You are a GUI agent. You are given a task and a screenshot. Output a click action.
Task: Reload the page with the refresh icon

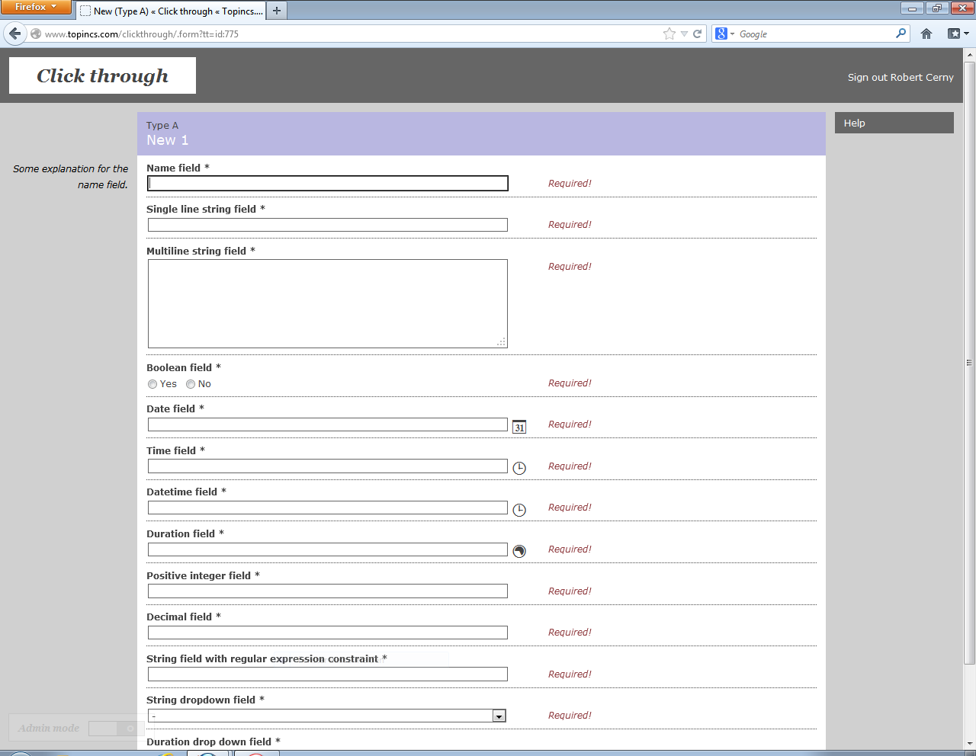[x=697, y=34]
